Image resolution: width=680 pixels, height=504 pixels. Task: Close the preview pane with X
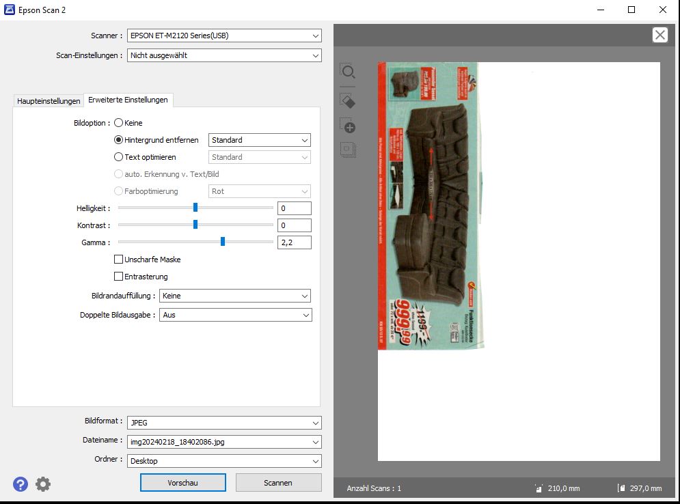[x=660, y=35]
